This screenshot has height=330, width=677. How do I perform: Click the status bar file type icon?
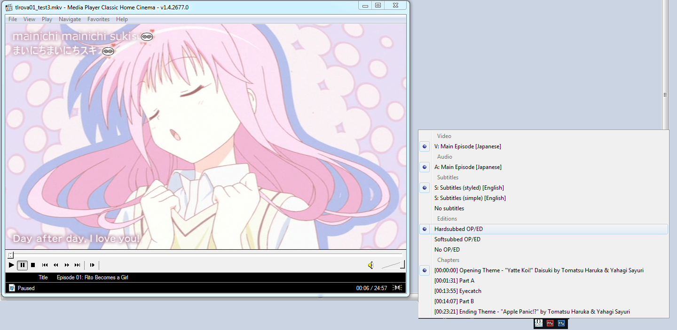tap(12, 288)
